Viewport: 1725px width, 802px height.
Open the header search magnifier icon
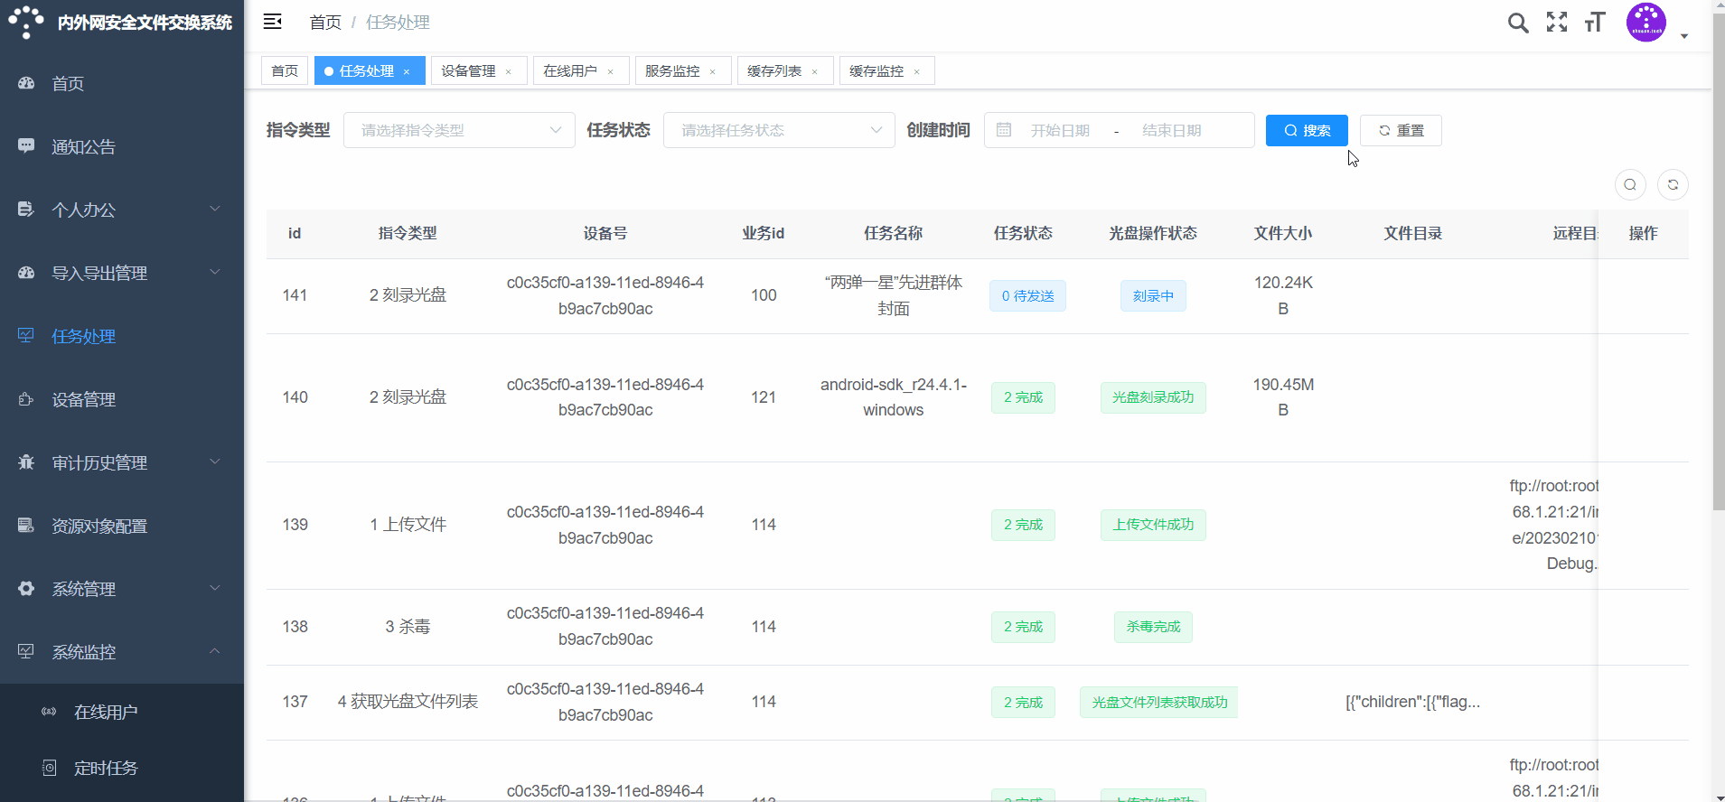[1518, 23]
